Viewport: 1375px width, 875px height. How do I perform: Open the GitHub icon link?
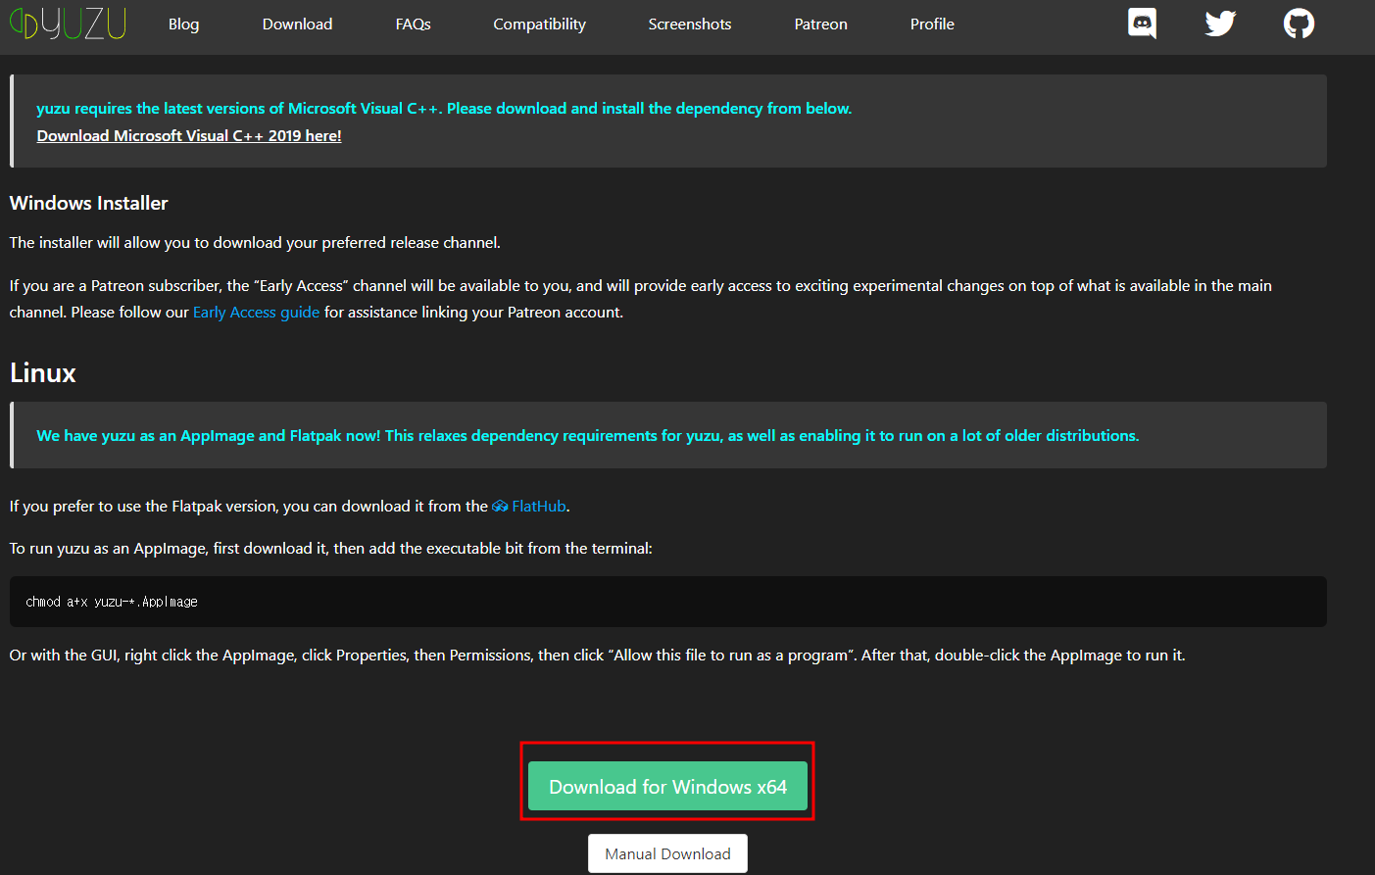(x=1299, y=24)
